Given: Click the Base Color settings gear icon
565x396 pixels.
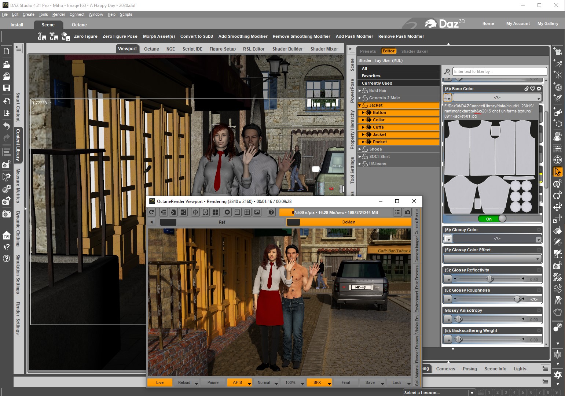Looking at the screenshot, I should (539, 89).
